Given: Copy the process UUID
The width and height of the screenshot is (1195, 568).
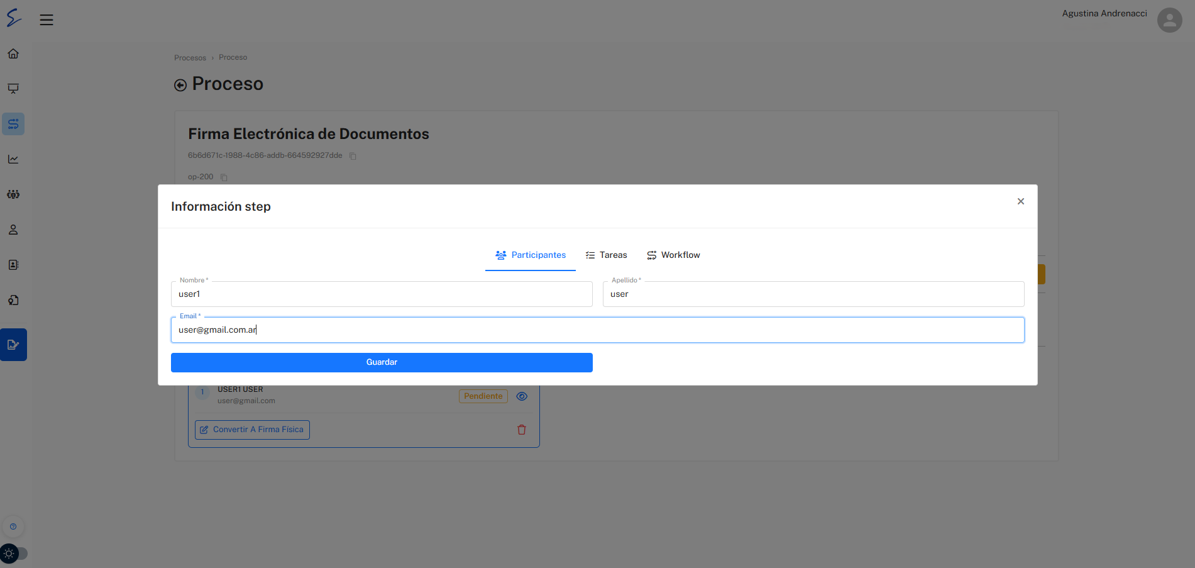Looking at the screenshot, I should [353, 156].
